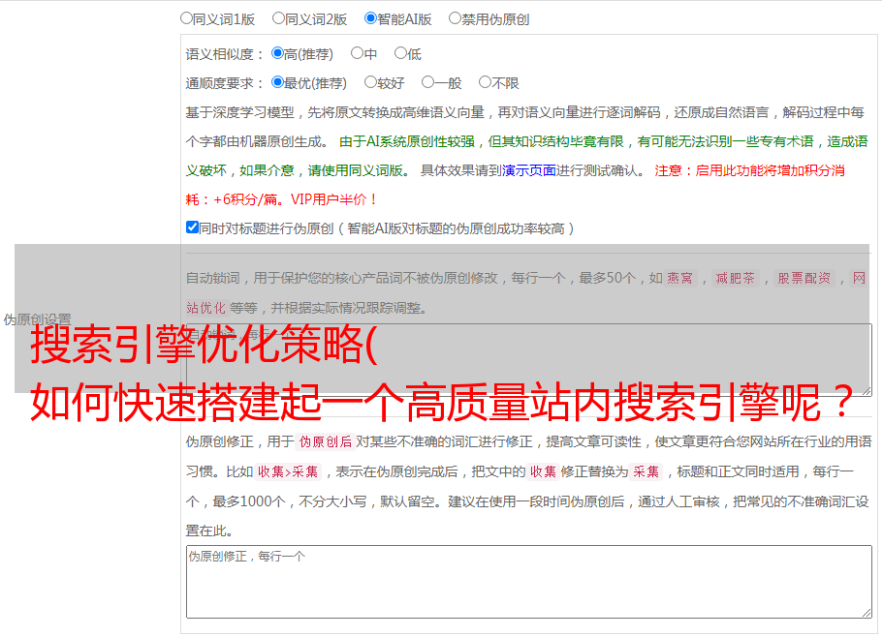Click the 伪原创后 highlighted tag

coord(326,441)
